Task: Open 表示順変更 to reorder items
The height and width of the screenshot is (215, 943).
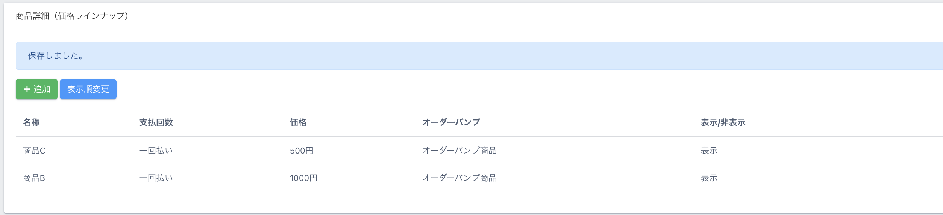Action: coord(88,89)
